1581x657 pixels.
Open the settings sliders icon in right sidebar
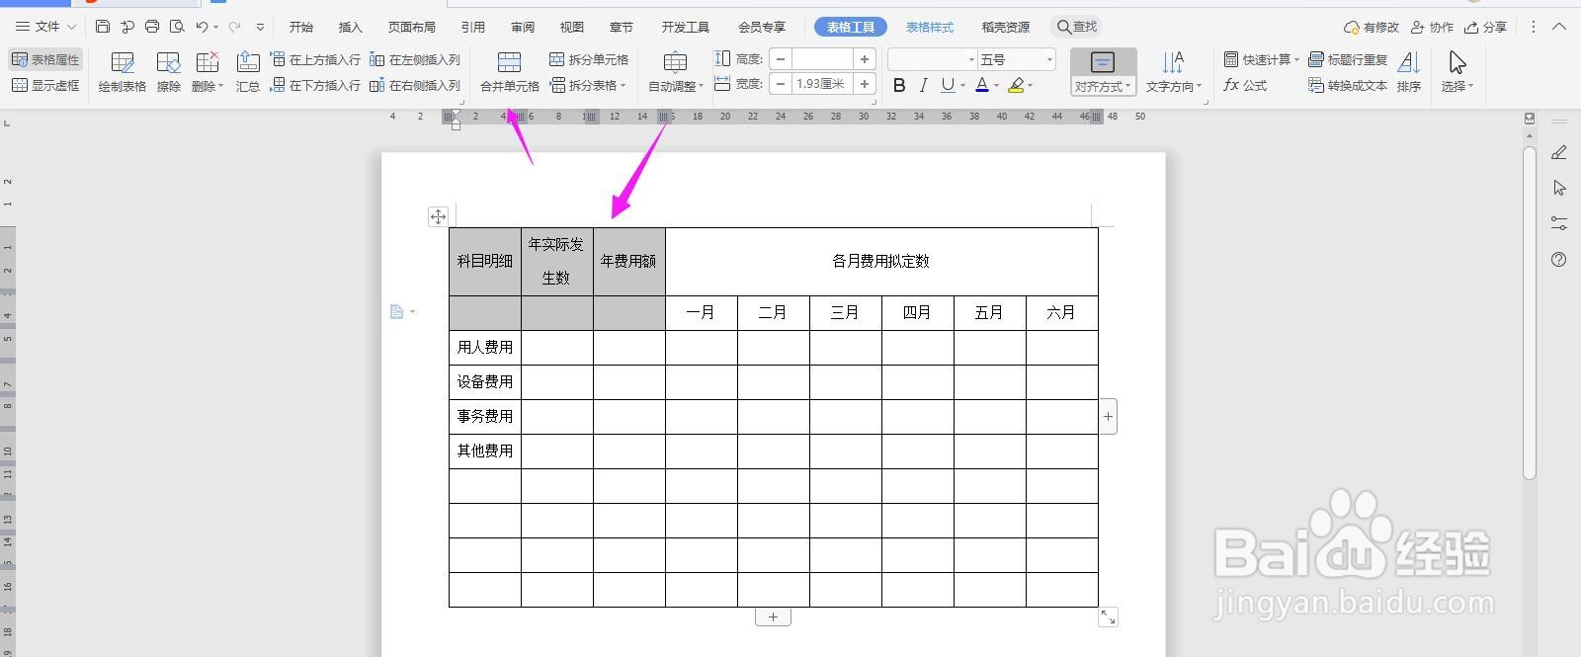click(x=1559, y=223)
